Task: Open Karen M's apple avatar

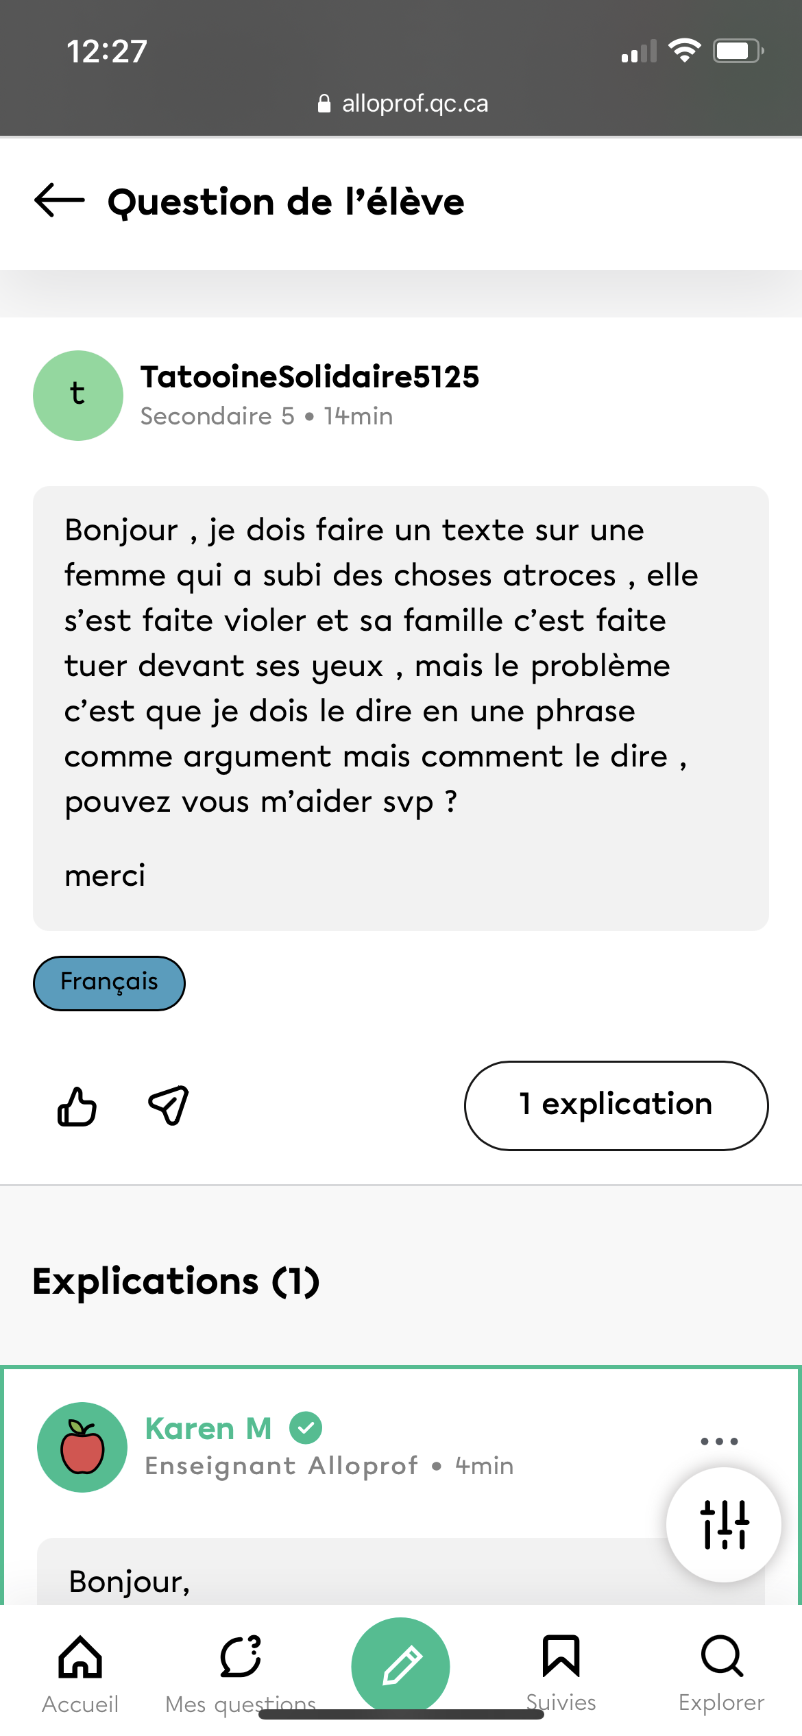Action: point(82,1447)
